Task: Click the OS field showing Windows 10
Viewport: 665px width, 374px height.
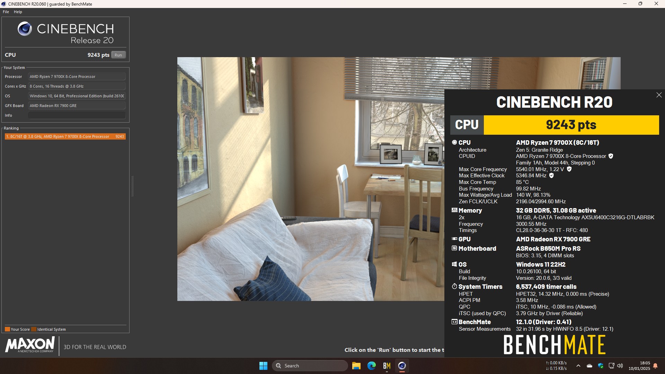Action: point(77,96)
